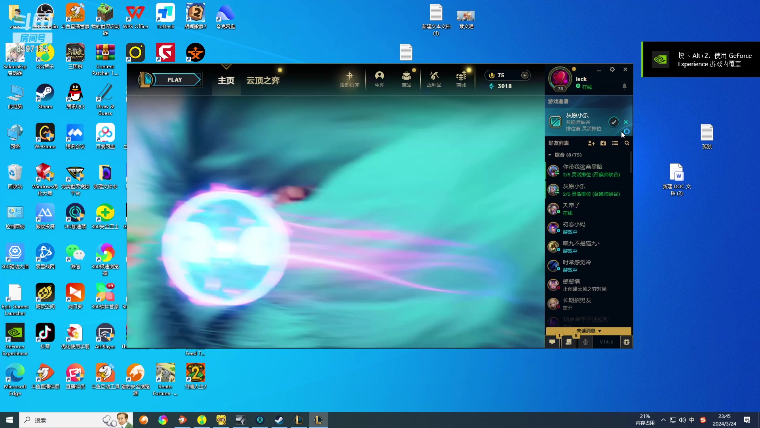Decline 灰原小乐 invite with X

click(x=626, y=122)
